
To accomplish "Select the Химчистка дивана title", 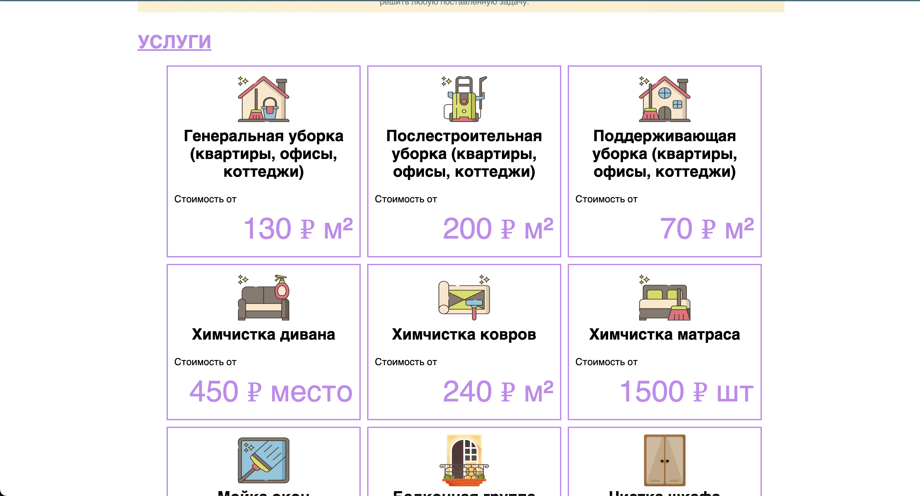I will coord(264,334).
